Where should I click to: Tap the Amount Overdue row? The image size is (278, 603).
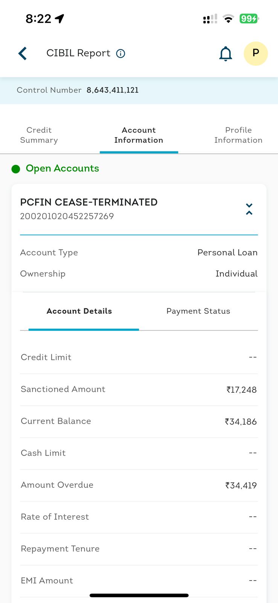coord(139,485)
